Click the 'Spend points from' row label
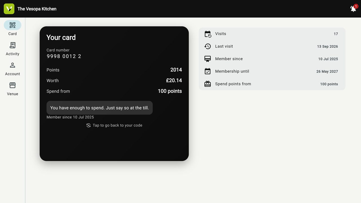The height and width of the screenshot is (203, 361). [x=233, y=84]
